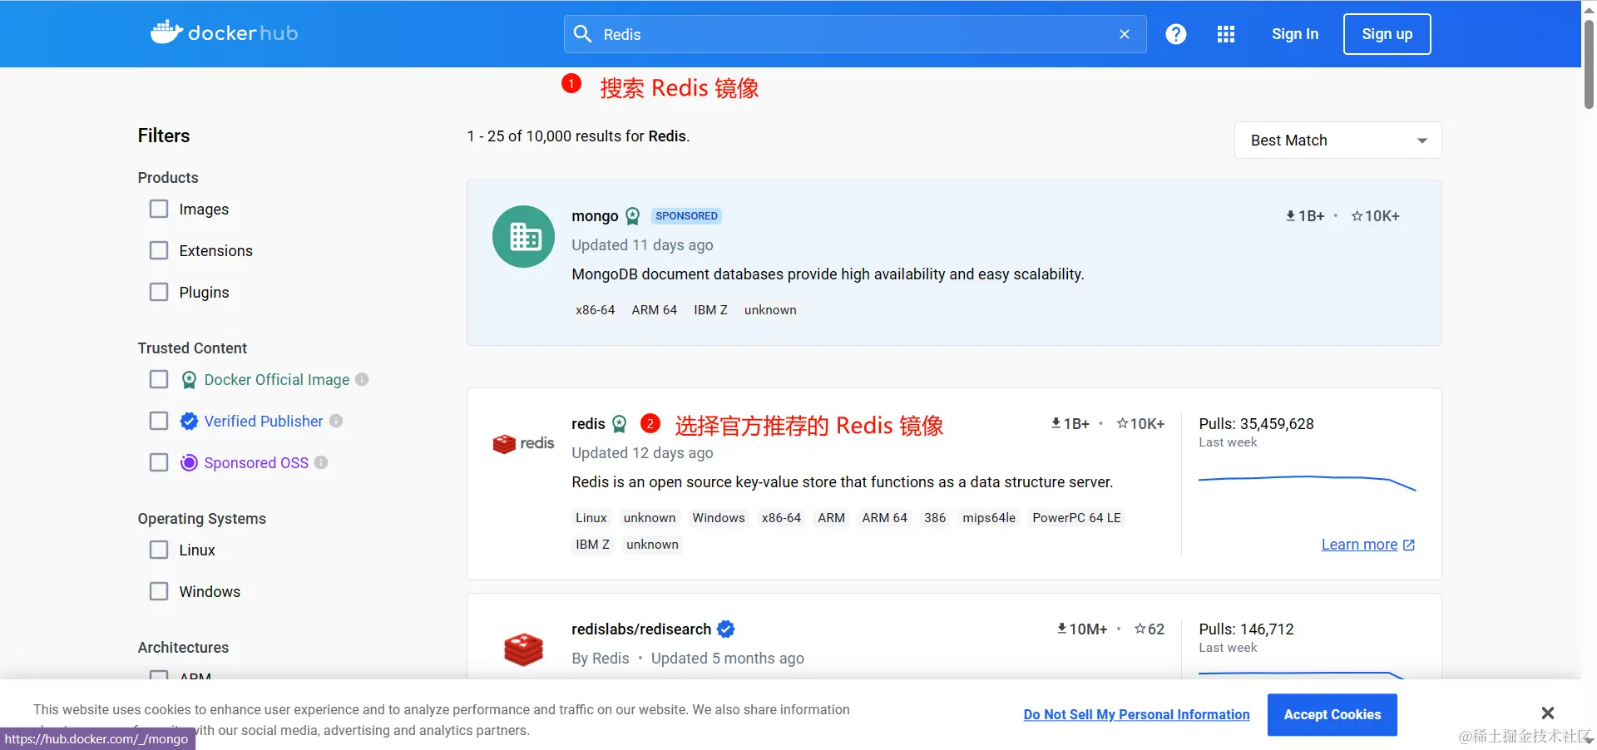1597x750 pixels.
Task: Click the redis stars 10K+ icon
Action: [x=1123, y=423]
